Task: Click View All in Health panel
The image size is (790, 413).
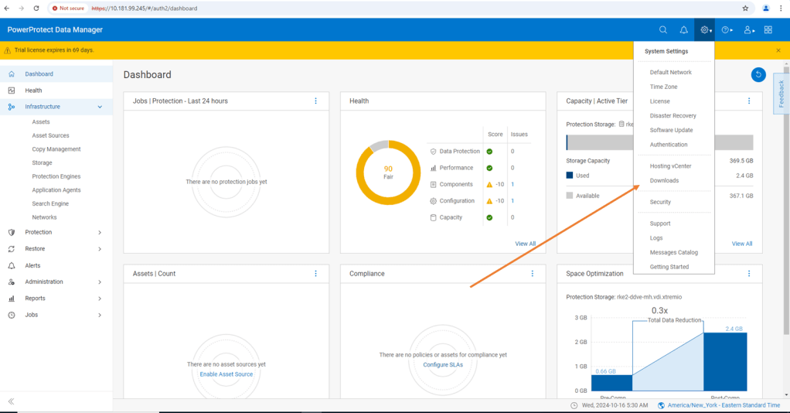Action: click(x=525, y=244)
